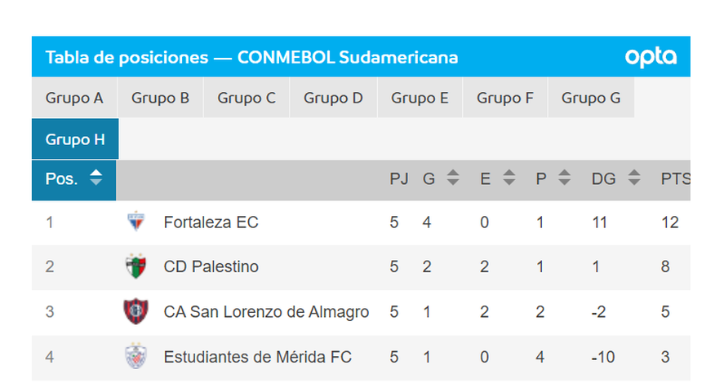Open the Grupo C tab
Image resolution: width=724 pixels, height=387 pixels.
[x=247, y=99]
